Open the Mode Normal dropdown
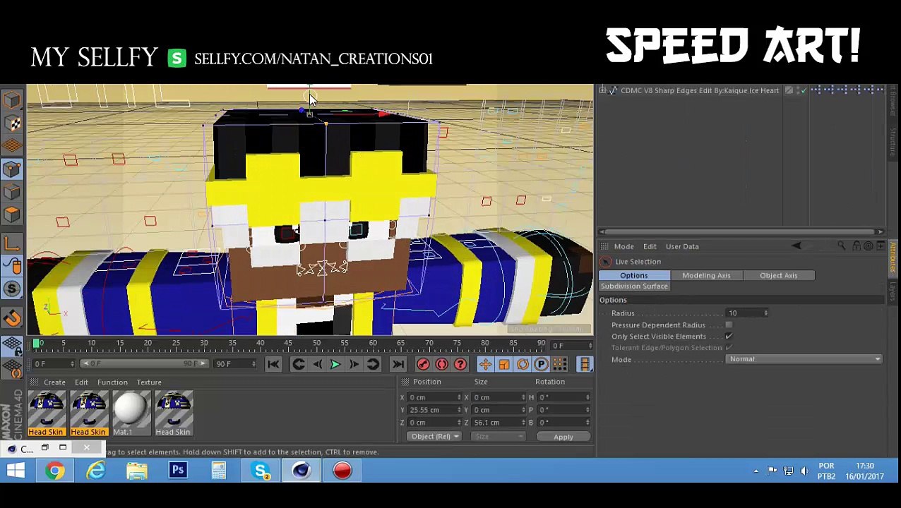This screenshot has width=901, height=508. coord(804,359)
